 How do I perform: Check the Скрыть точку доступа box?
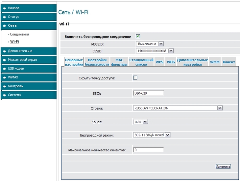coord(135,78)
